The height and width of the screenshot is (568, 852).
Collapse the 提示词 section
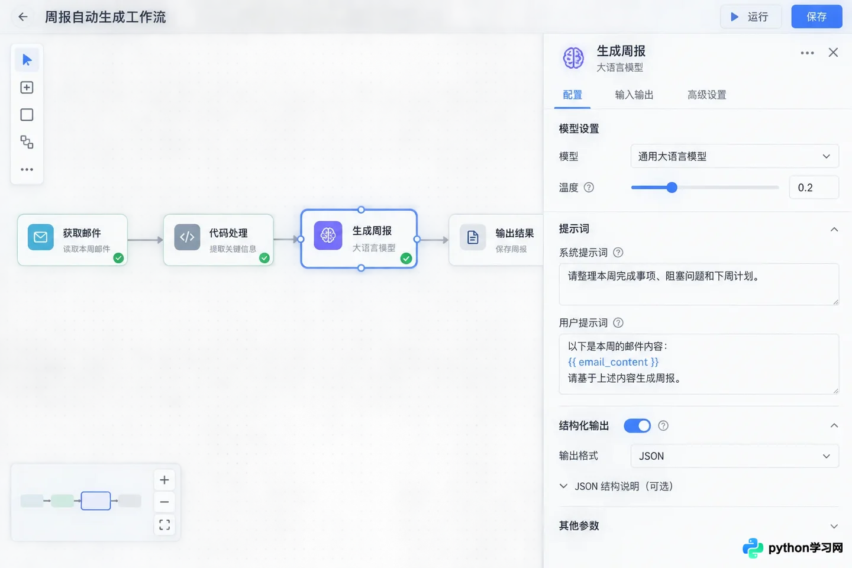click(834, 230)
